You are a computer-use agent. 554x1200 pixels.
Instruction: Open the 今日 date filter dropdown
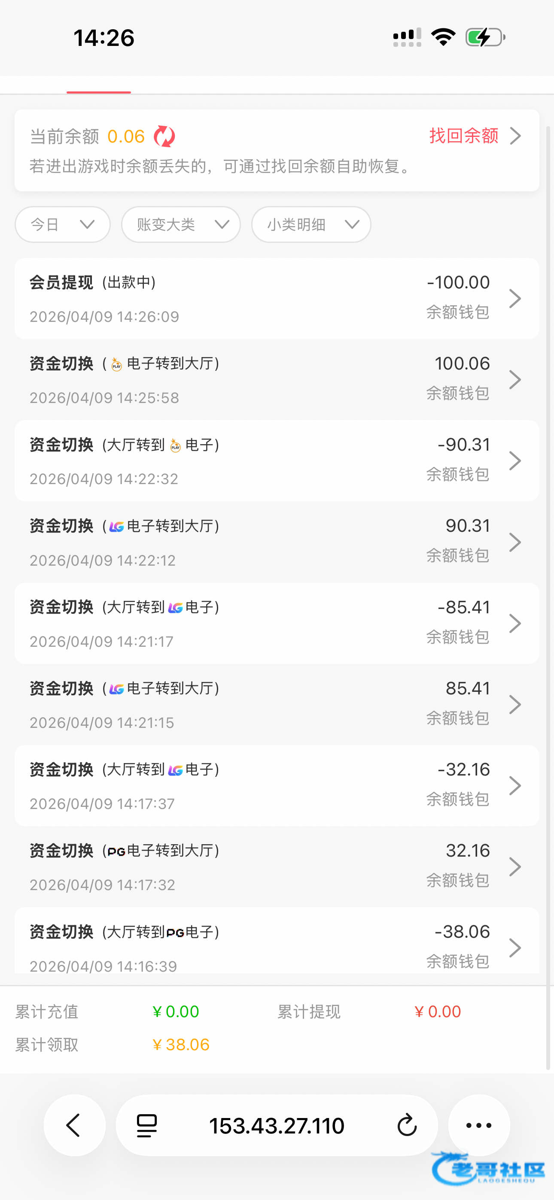(x=63, y=224)
